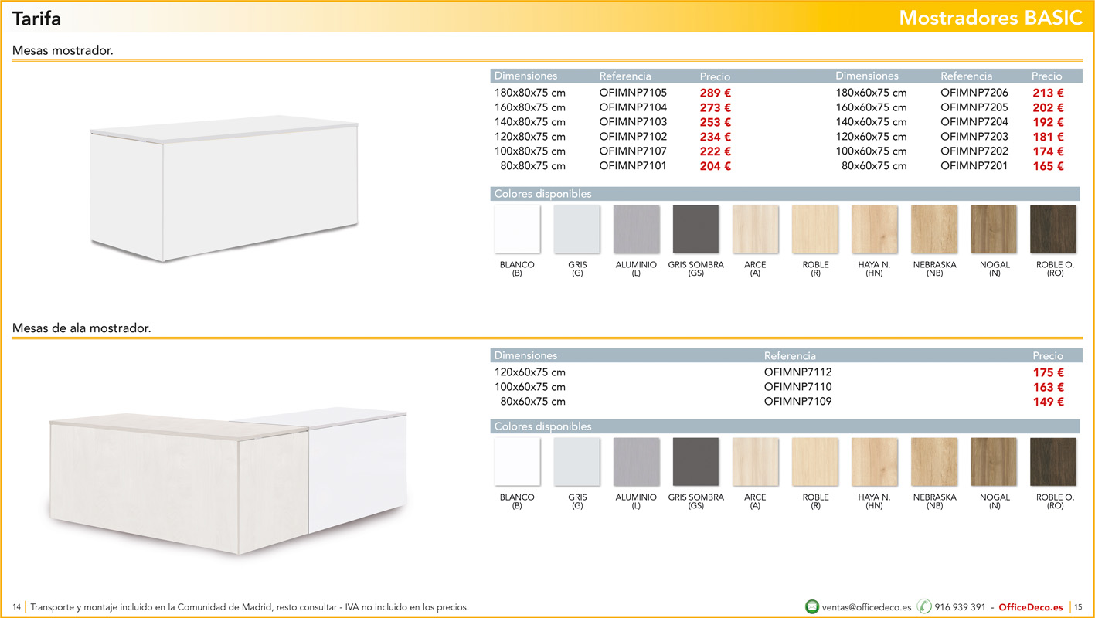
Task: Select GRIS swatch in Mesas mostrador colors
Action: click(576, 229)
